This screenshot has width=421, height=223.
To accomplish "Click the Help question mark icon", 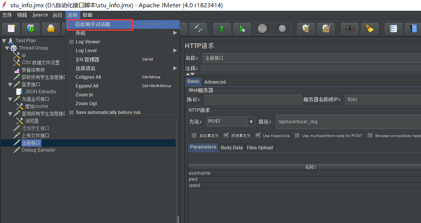I will coord(413,28).
